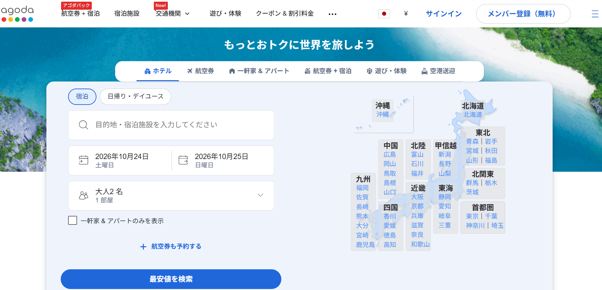
Task: Choose 高知 in the 四国 region
Action: tap(390, 245)
